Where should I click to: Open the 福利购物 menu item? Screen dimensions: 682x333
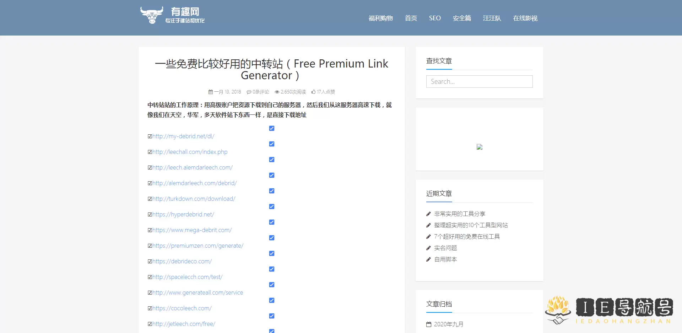(380, 18)
